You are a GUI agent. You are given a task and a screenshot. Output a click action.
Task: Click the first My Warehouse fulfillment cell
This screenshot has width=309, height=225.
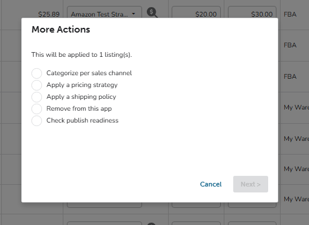click(296, 108)
